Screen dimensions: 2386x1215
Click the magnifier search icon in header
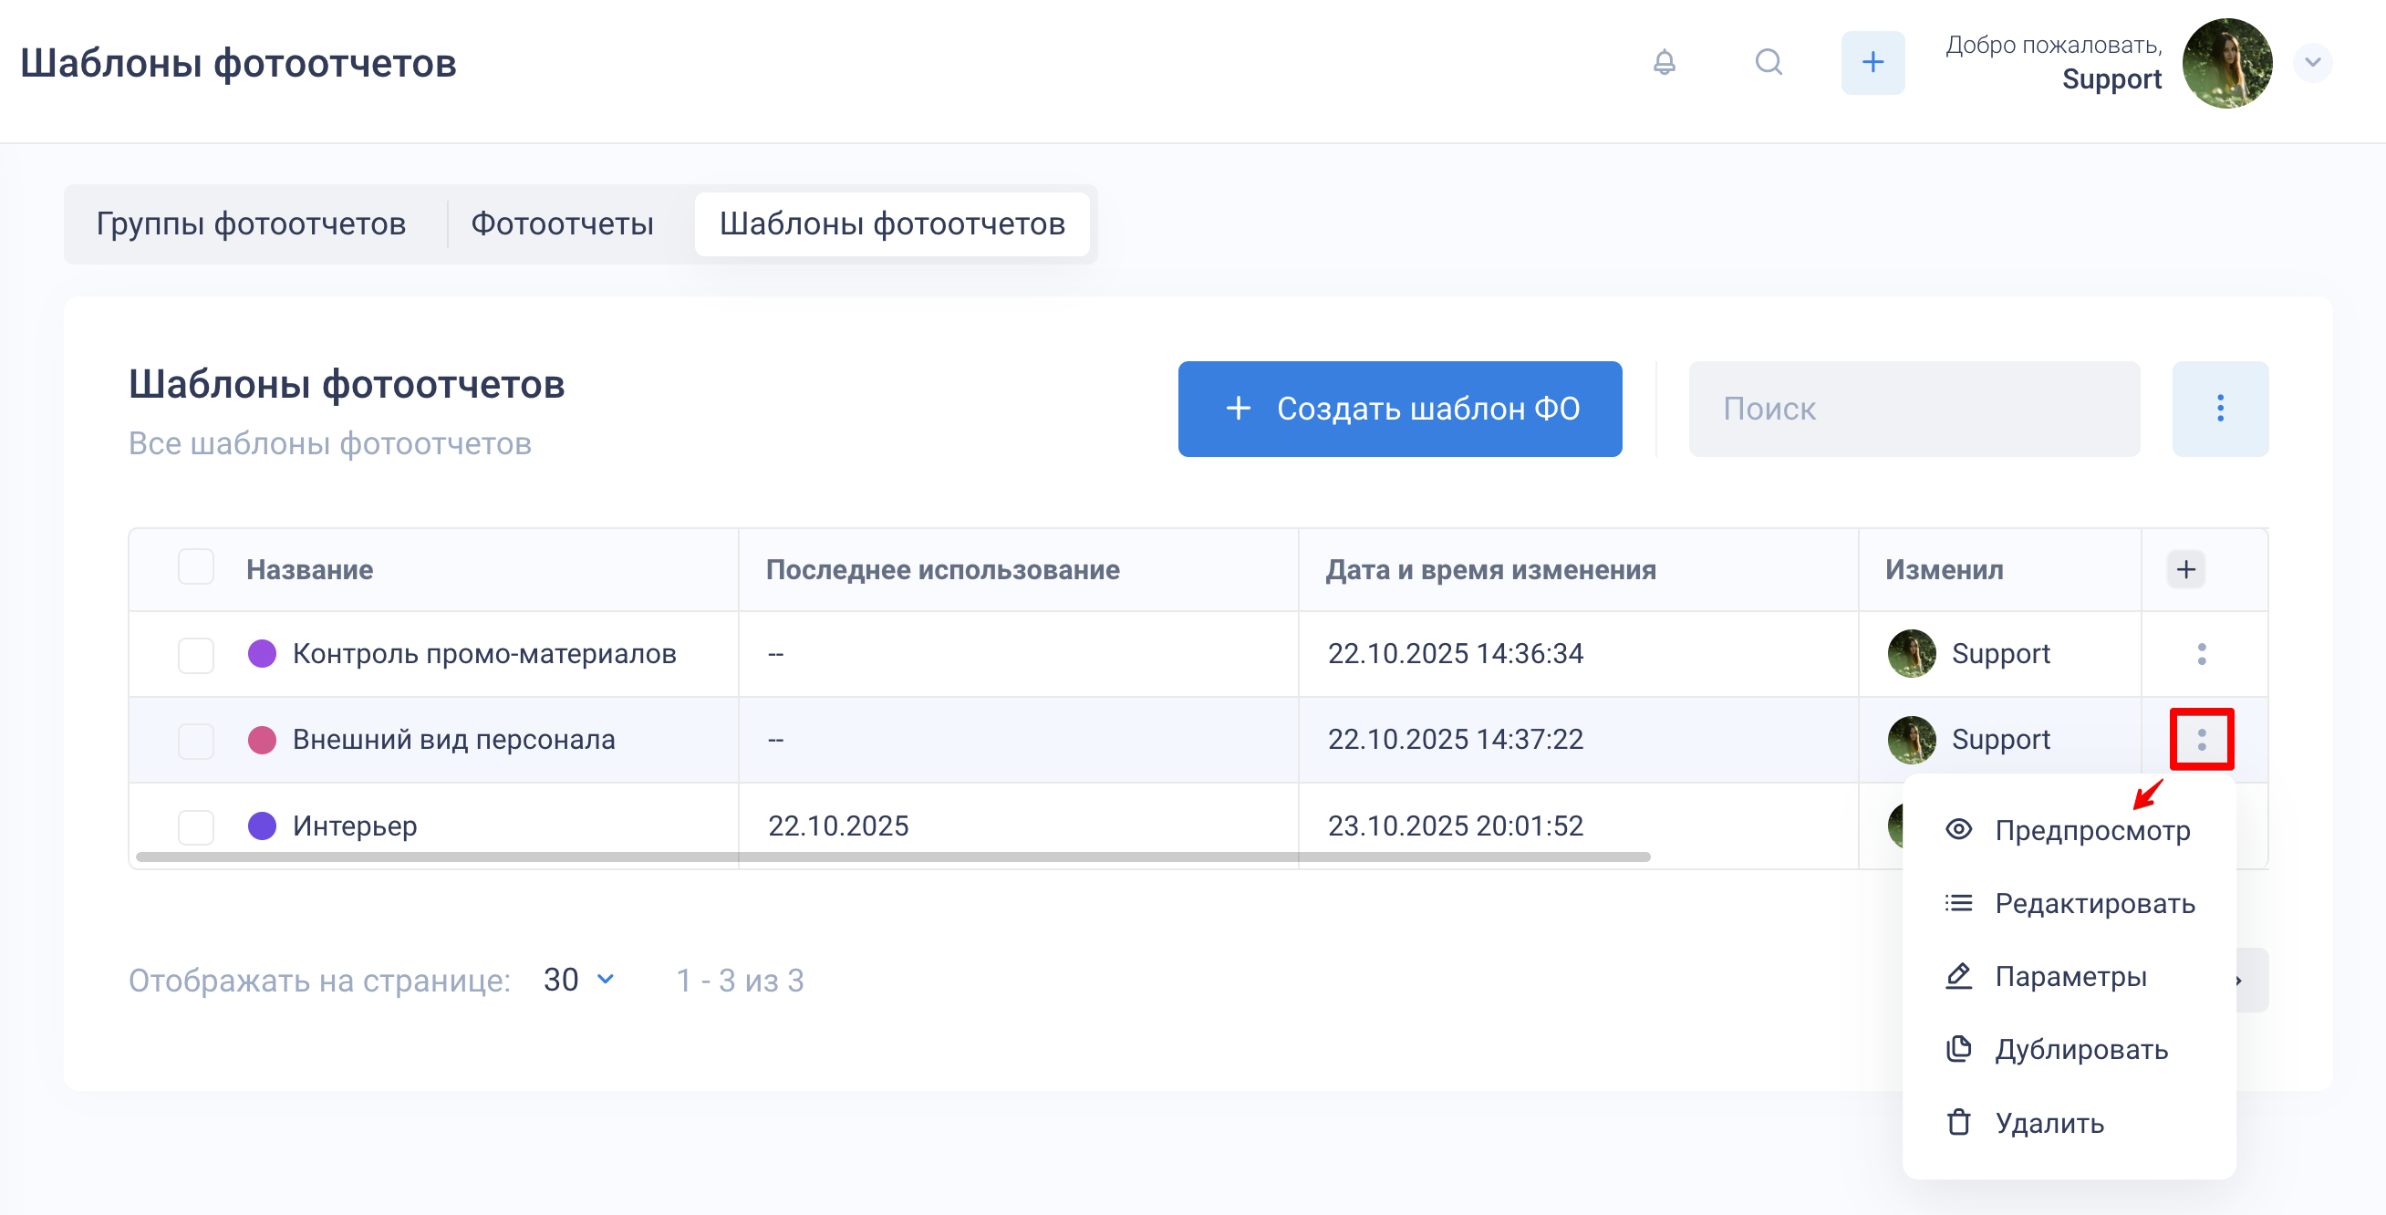[x=1769, y=62]
